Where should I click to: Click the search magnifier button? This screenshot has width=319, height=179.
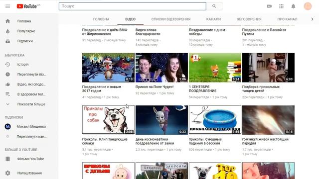click(214, 6)
